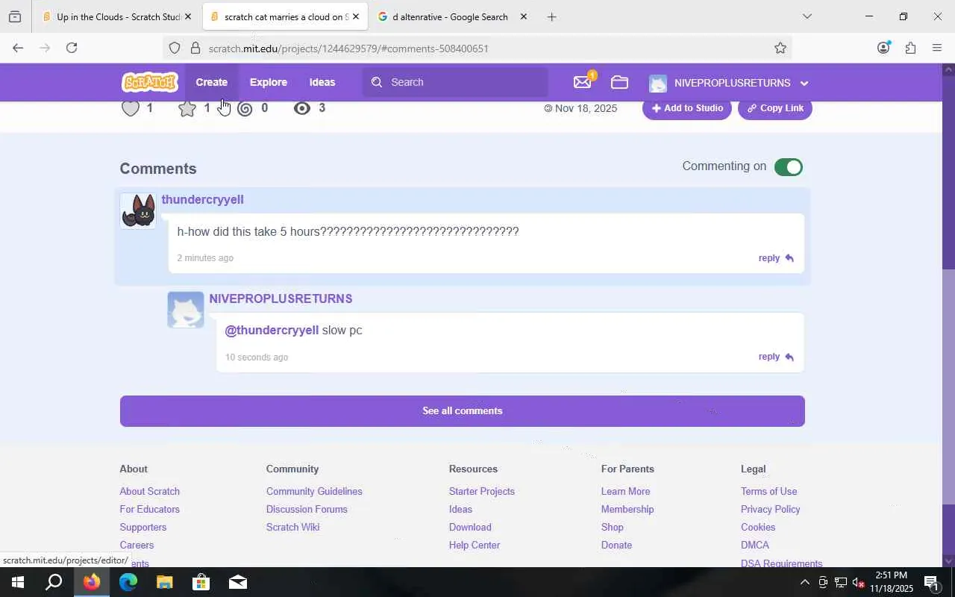Screen dimensions: 955x597
Task: Open the Mail app from taskbar
Action: click(238, 583)
